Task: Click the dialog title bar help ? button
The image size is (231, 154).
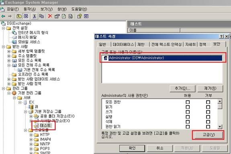Action: (221, 36)
